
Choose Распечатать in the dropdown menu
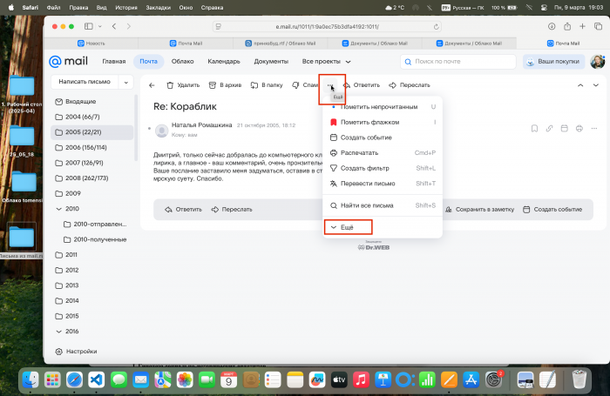(x=383, y=152)
